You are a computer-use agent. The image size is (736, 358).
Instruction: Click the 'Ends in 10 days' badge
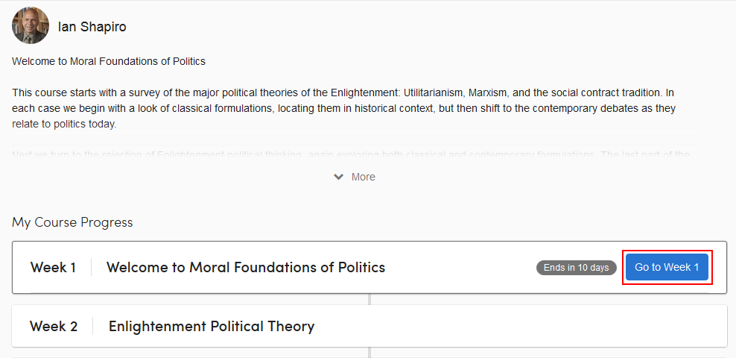576,268
